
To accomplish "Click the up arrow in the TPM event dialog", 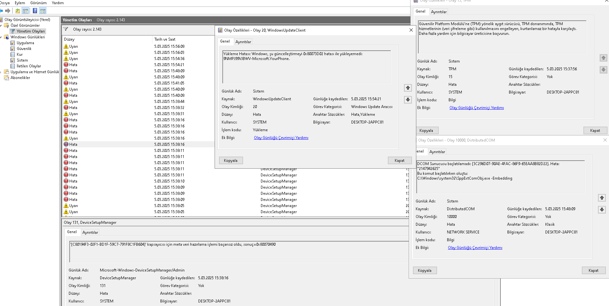I will [x=603, y=58].
